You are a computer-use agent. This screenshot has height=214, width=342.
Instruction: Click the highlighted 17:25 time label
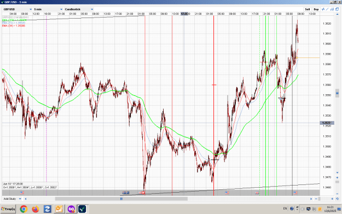(x=184, y=14)
